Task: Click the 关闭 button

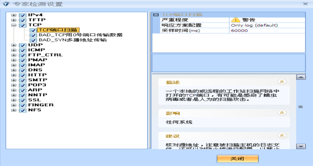Action: pos(238,158)
